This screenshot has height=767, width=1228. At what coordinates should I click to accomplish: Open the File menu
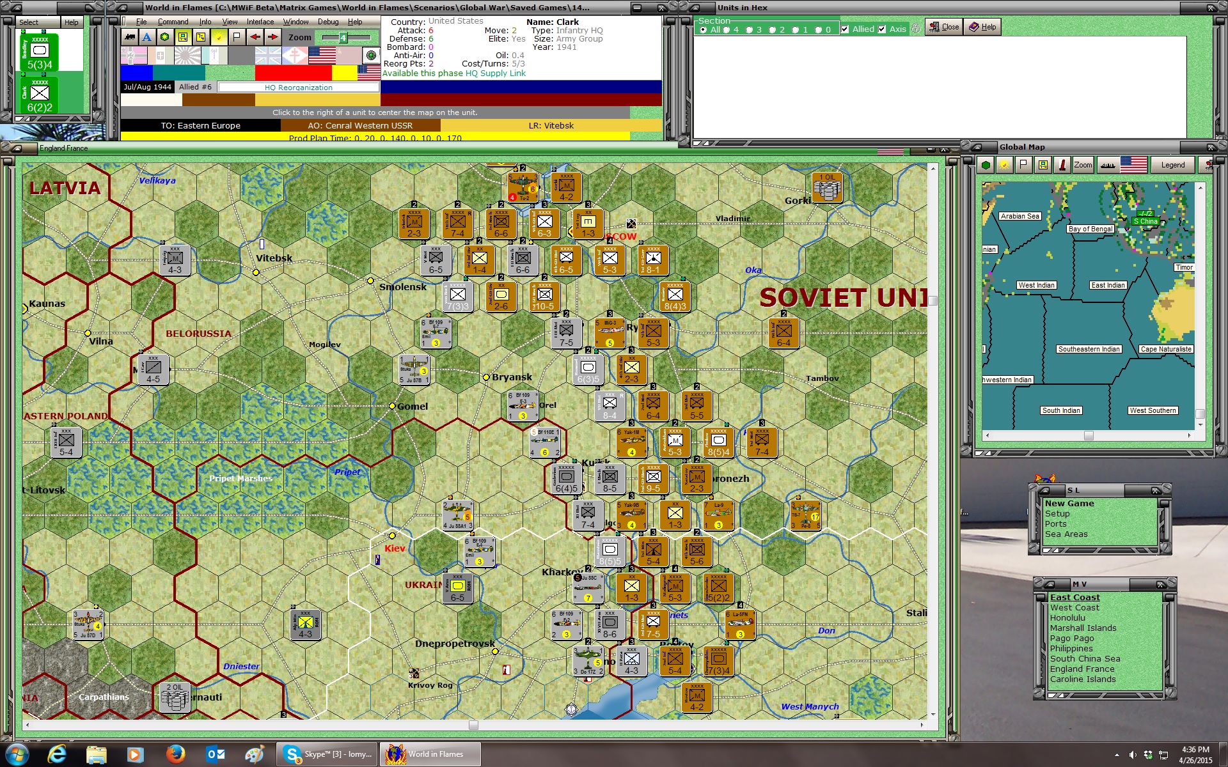click(141, 22)
